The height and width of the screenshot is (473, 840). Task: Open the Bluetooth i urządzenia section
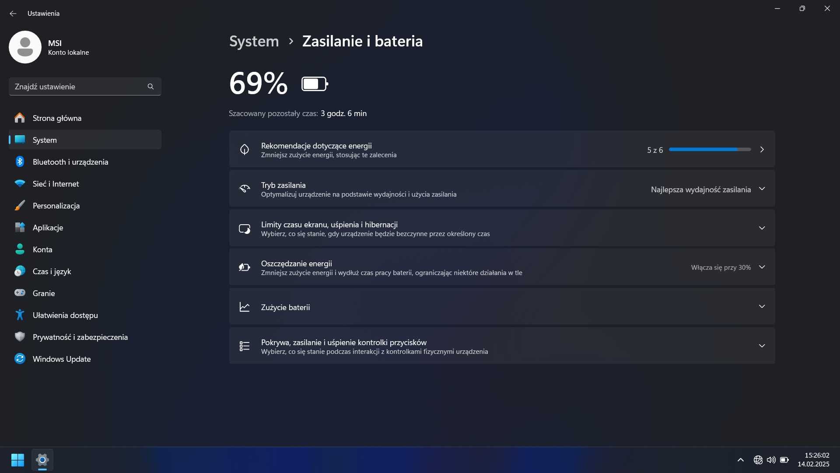[70, 162]
